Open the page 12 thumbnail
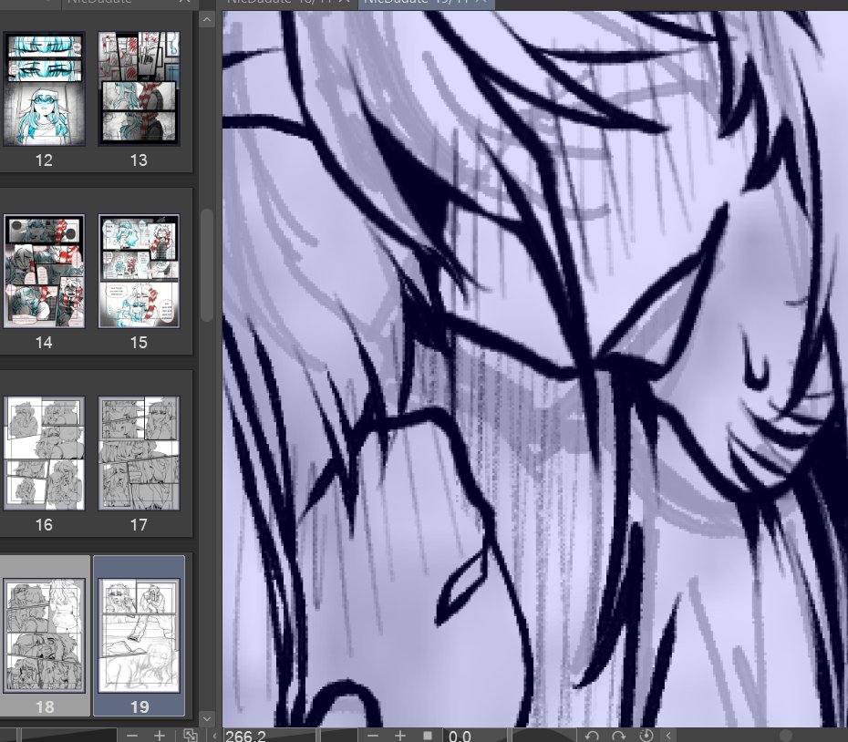Image resolution: width=848 pixels, height=742 pixels. [x=44, y=88]
